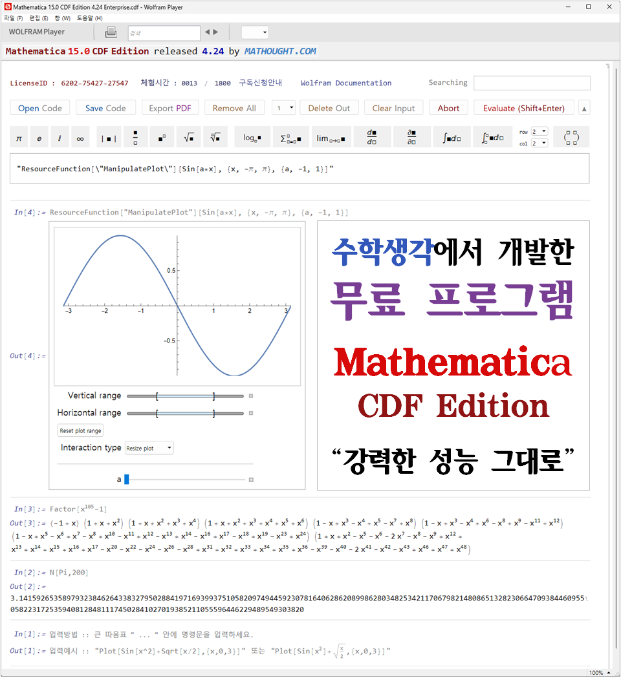621x678 pixels.
Task: Click the Save Code button
Action: [x=105, y=108]
